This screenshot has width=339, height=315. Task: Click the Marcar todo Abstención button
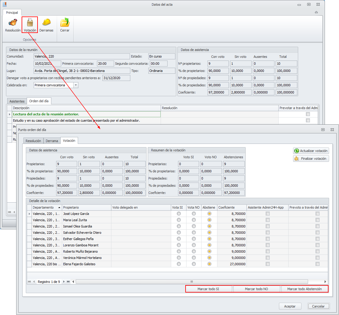pyautogui.click(x=304, y=289)
